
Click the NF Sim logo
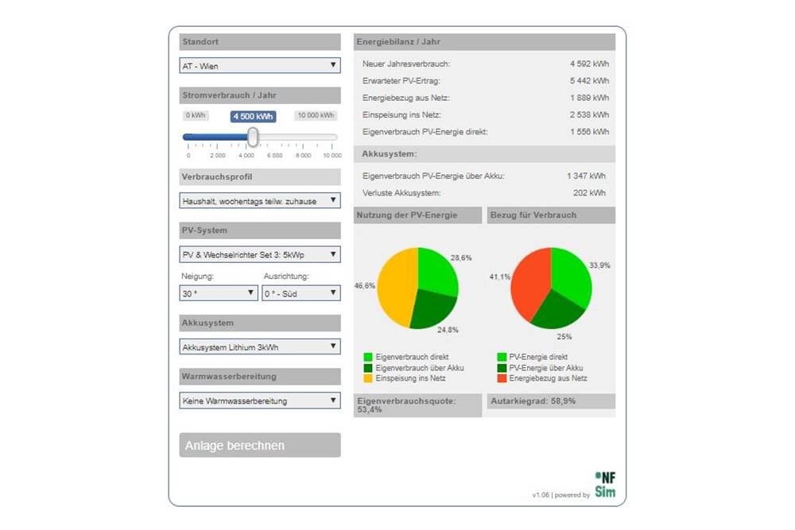tap(605, 485)
